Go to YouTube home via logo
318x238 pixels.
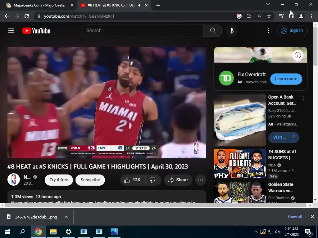36,31
